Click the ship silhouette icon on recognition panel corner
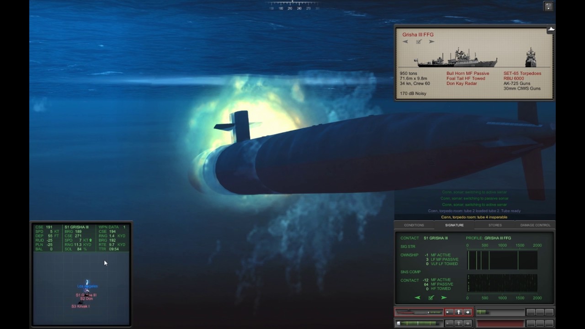585x329 pixels. [551, 29]
